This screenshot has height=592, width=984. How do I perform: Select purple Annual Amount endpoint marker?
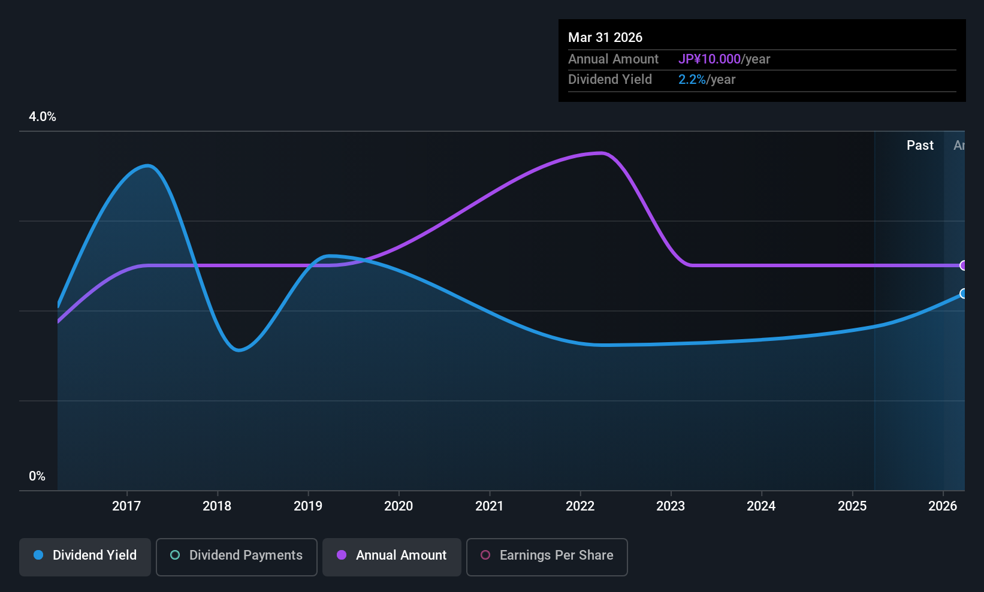964,265
